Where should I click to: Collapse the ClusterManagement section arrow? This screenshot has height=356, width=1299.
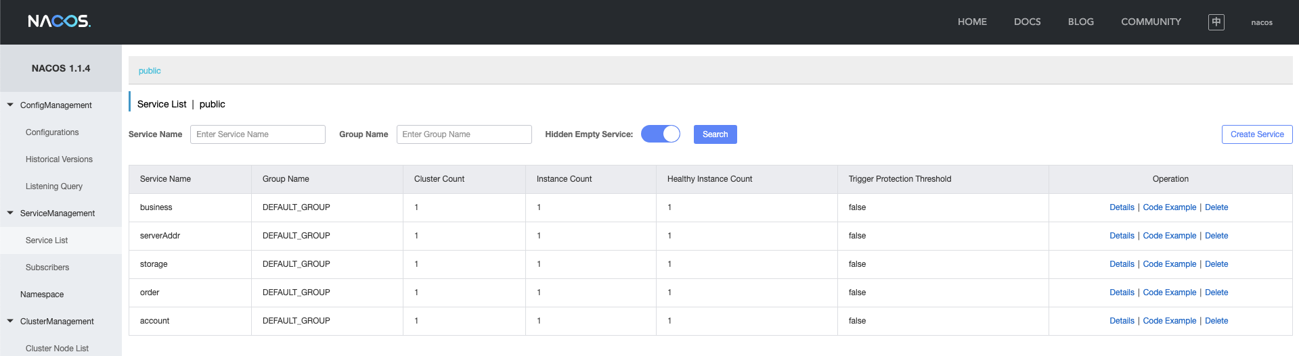click(x=10, y=321)
